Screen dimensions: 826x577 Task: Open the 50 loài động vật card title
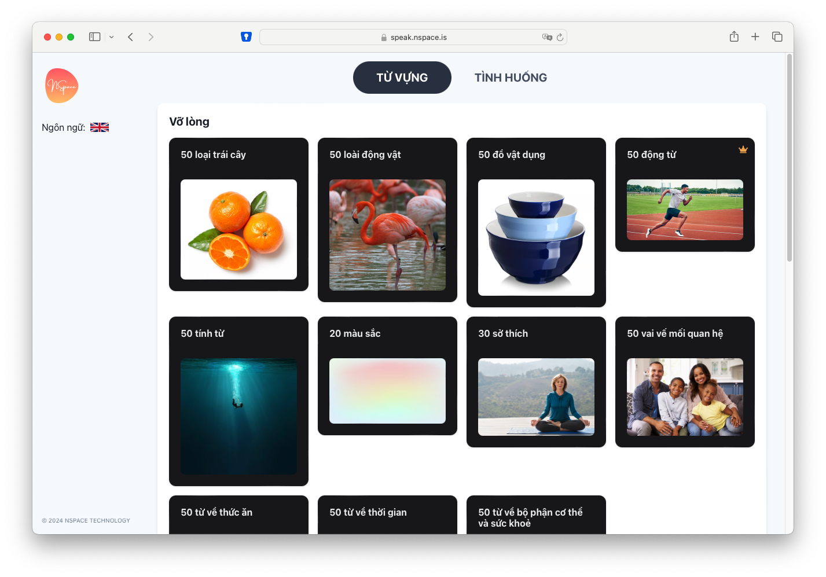pyautogui.click(x=365, y=155)
